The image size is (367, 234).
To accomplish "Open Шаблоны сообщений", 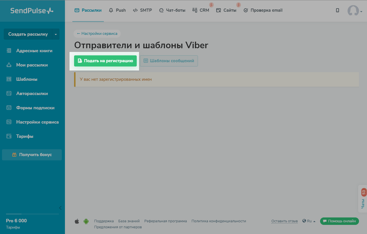I will (169, 61).
